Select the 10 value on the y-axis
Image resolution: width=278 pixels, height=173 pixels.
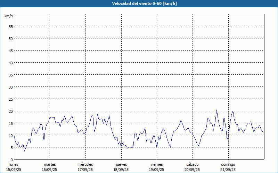[x=10, y=135]
